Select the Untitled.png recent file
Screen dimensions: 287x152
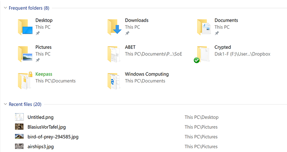pyautogui.click(x=117, y=117)
